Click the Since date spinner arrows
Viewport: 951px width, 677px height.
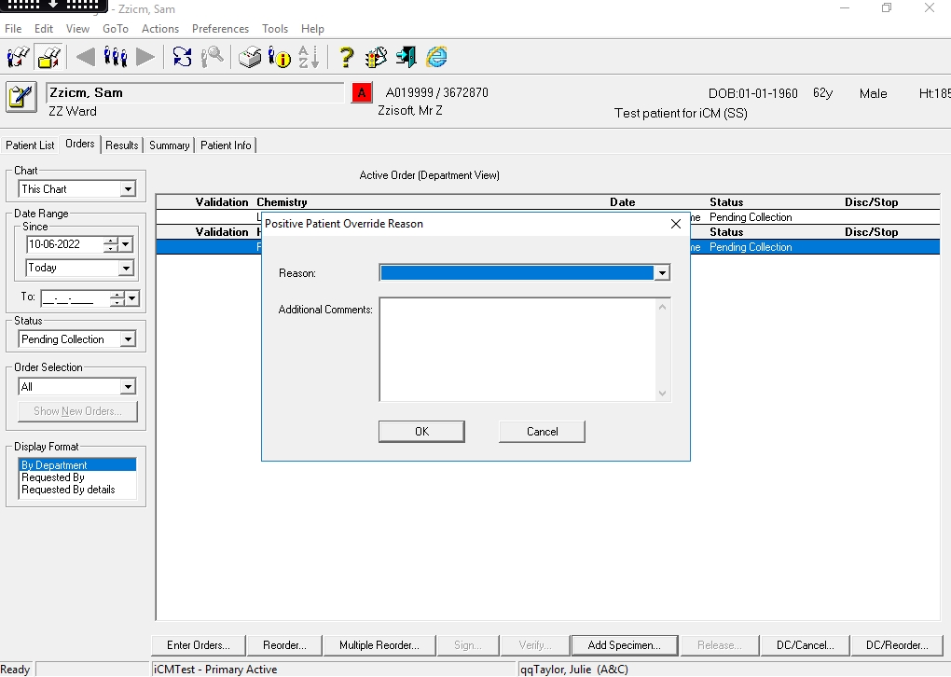(x=110, y=244)
